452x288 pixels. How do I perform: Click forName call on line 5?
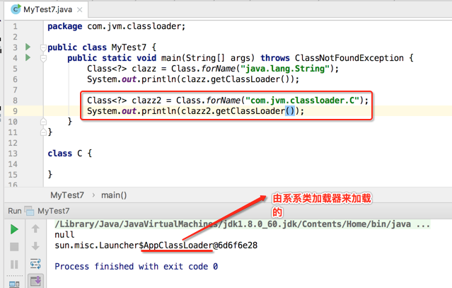[x=219, y=69]
